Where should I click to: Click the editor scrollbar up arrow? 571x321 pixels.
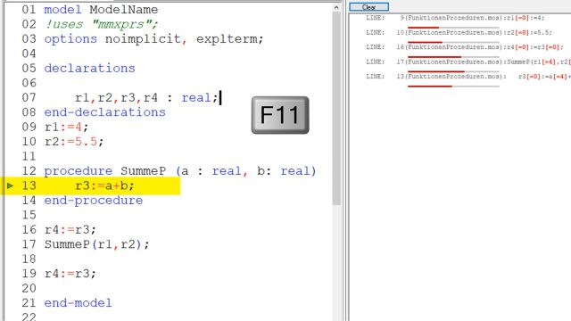tap(336, 8)
